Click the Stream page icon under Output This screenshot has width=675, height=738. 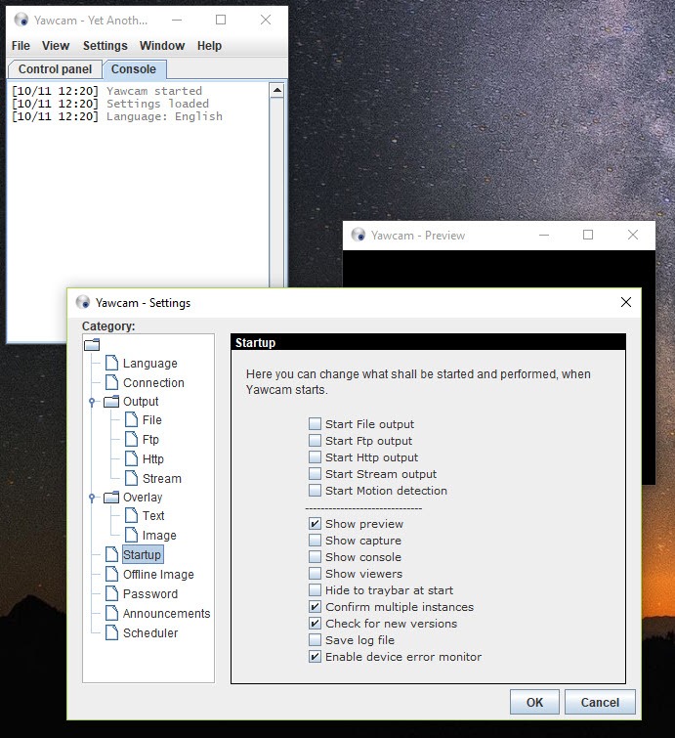coord(131,478)
